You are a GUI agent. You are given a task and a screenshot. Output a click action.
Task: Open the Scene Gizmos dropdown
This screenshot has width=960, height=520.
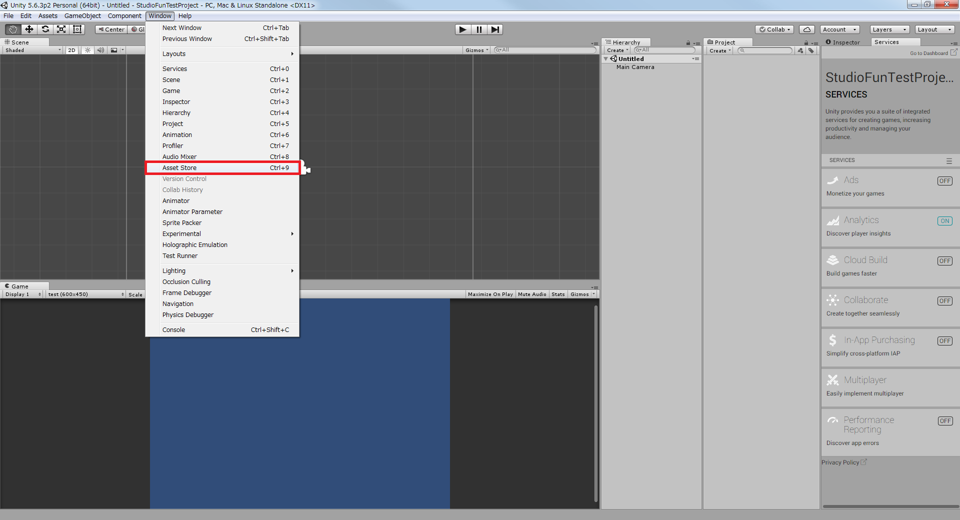(x=476, y=50)
